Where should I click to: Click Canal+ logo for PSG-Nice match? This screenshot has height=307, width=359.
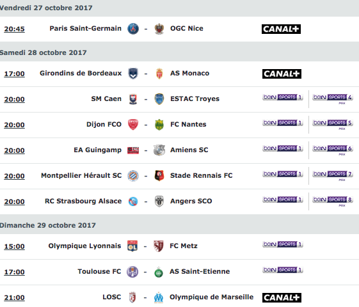[281, 29]
